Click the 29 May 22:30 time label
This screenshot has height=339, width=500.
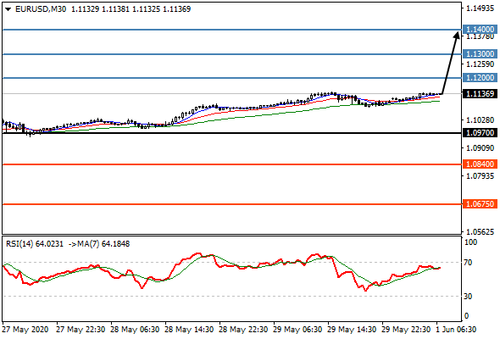pyautogui.click(x=406, y=330)
